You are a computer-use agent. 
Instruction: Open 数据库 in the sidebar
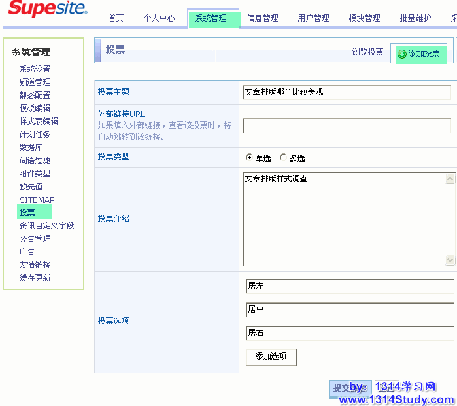31,148
